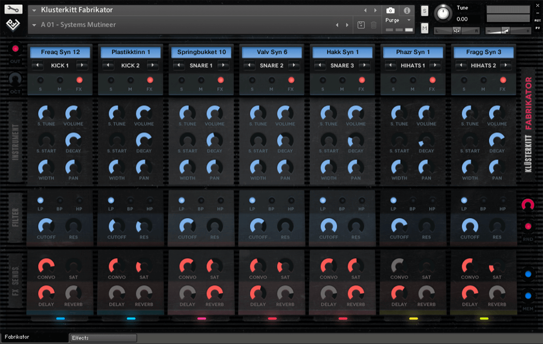Click the OUT output button
The height and width of the screenshot is (344, 543).
pyautogui.click(x=15, y=49)
